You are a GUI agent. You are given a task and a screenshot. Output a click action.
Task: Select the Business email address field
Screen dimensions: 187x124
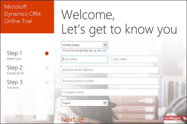[110, 70]
